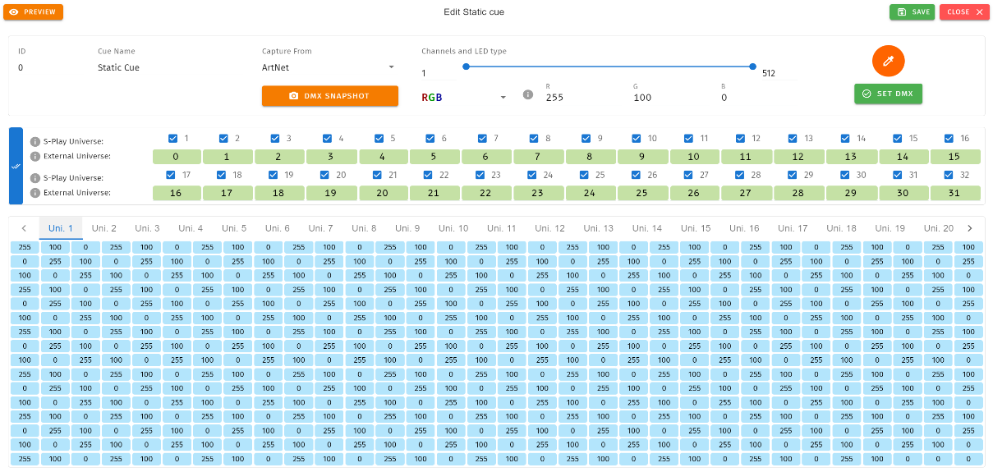The height and width of the screenshot is (472, 993).
Task: Click the blue double-check select-all bar
Action: click(16, 166)
